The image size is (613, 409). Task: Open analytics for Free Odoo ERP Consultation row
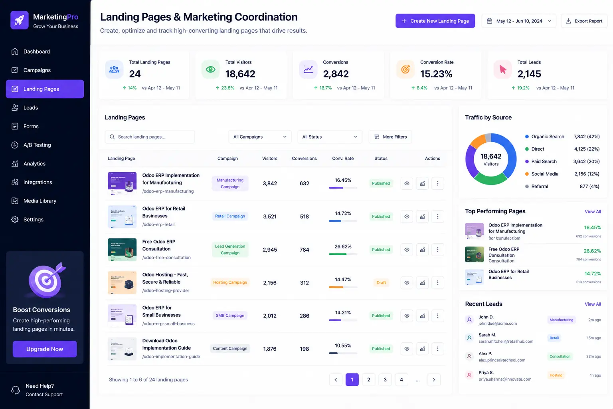point(422,250)
